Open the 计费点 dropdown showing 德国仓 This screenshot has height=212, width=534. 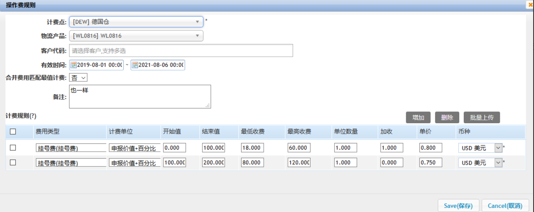coord(136,22)
